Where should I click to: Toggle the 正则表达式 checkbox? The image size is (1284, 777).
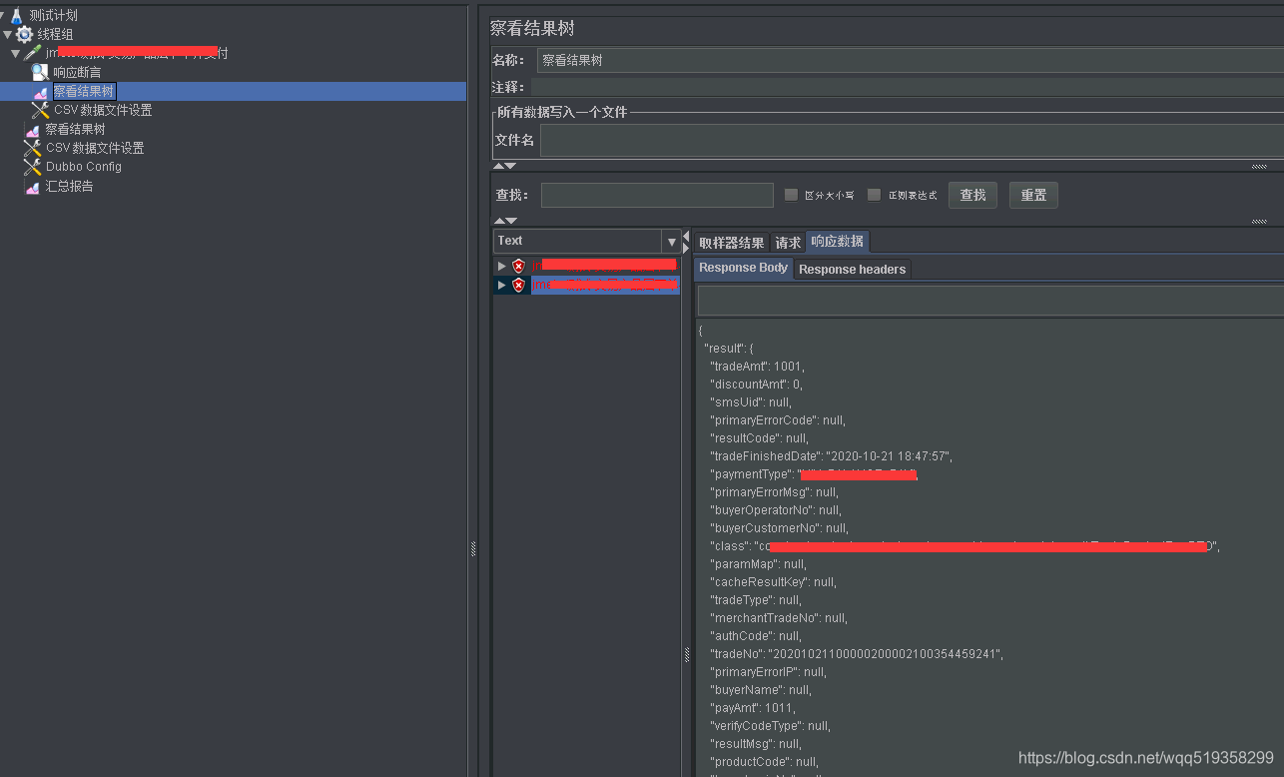click(874, 195)
